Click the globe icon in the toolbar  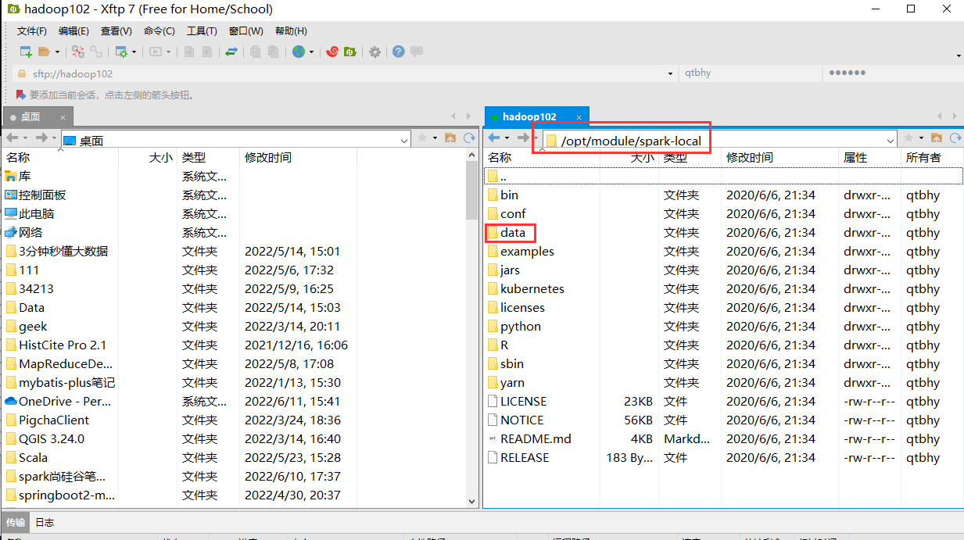(x=299, y=52)
